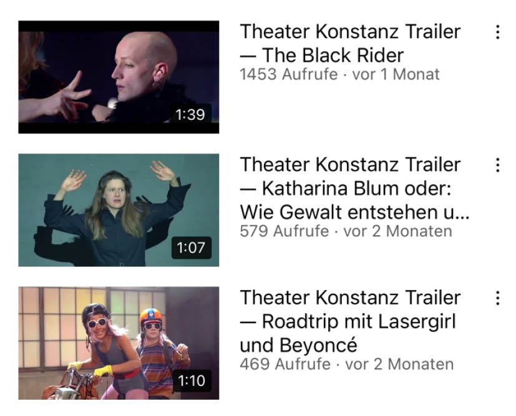Image resolution: width=516 pixels, height=416 pixels.
Task: Click the 1:07 duration badge
Action: (191, 248)
